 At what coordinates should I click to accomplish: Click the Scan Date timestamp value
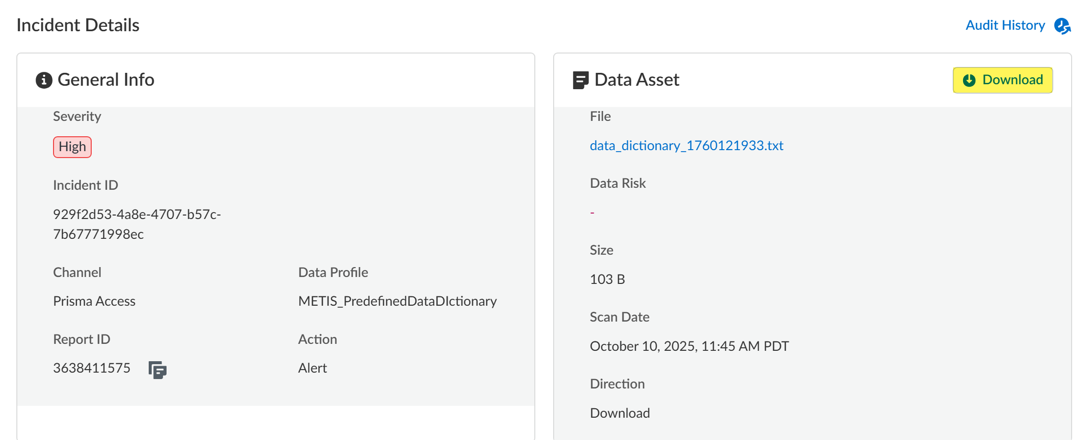689,346
